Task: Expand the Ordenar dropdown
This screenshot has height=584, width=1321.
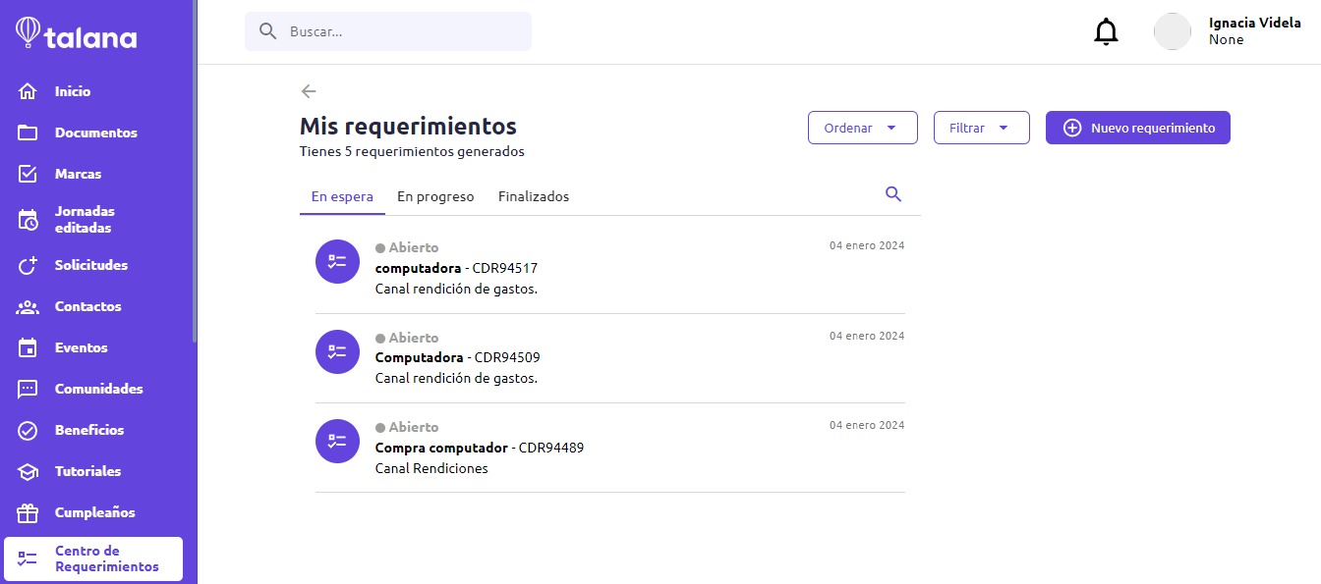Action: coord(862,128)
